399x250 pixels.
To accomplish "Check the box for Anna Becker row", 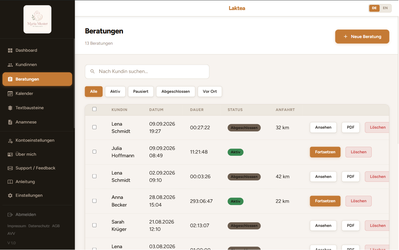I will pyautogui.click(x=94, y=201).
